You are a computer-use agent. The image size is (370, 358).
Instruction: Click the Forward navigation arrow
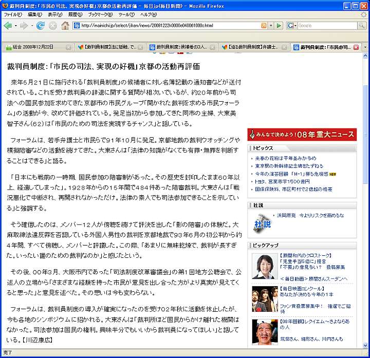tap(23, 26)
